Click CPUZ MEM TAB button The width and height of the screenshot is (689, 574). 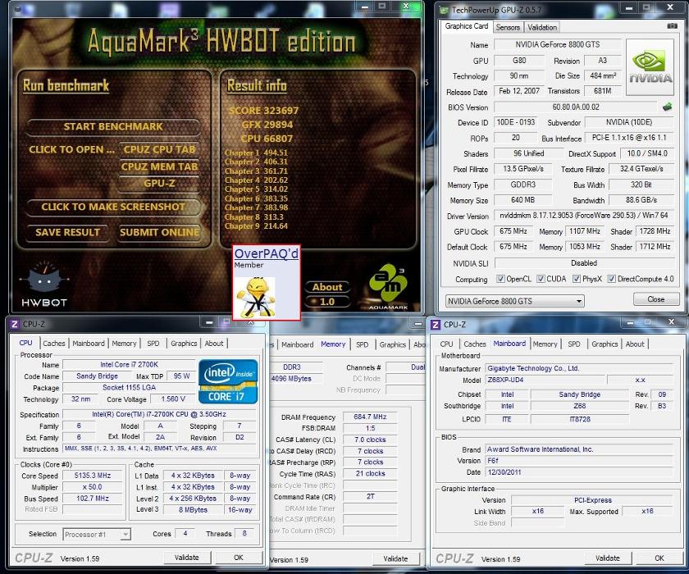pos(159,166)
